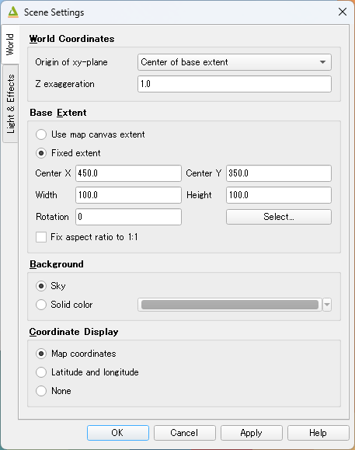
Task: Click the Apply button
Action: (x=252, y=433)
